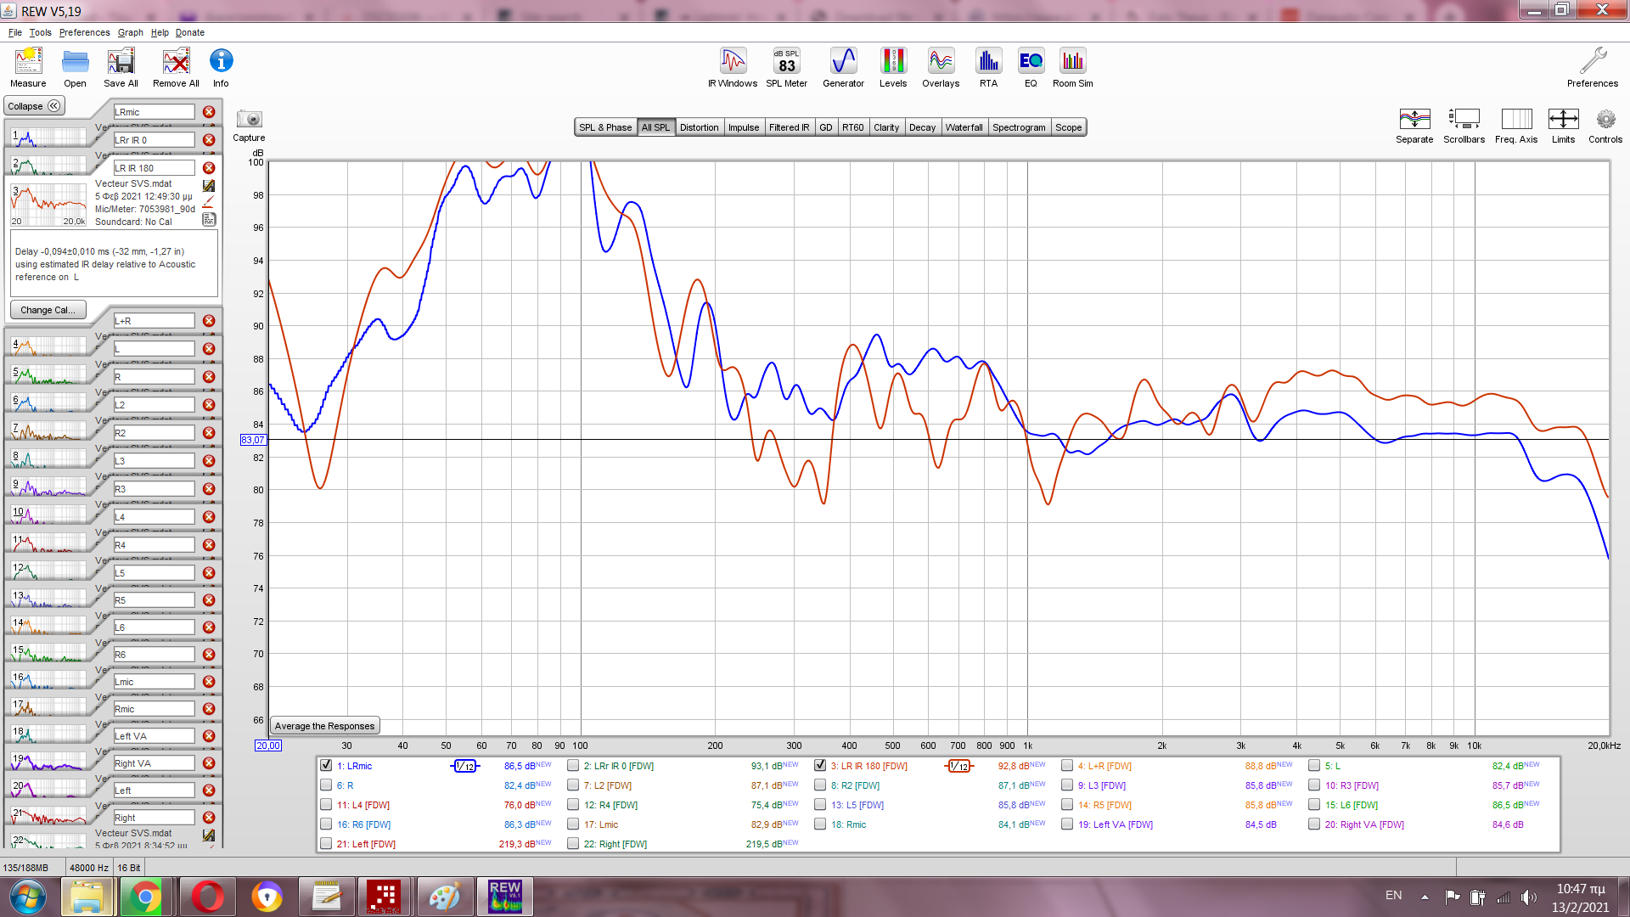Screen dimensions: 1630x917
Task: Enable the 17: Lmic trace checkbox
Action: [x=573, y=824]
